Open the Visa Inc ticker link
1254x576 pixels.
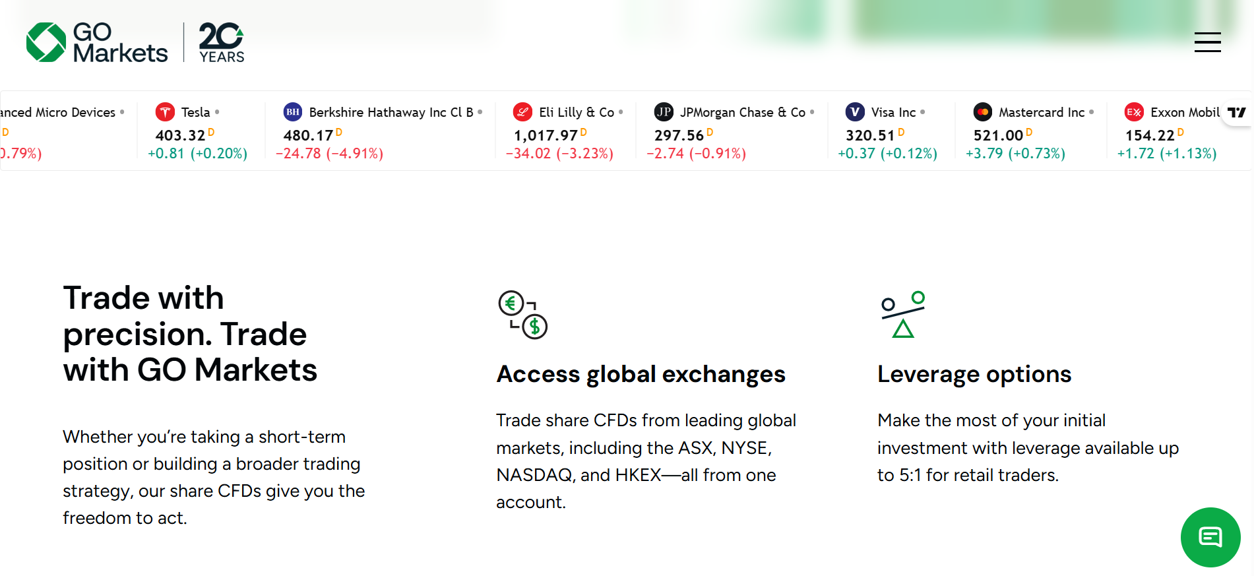click(893, 112)
